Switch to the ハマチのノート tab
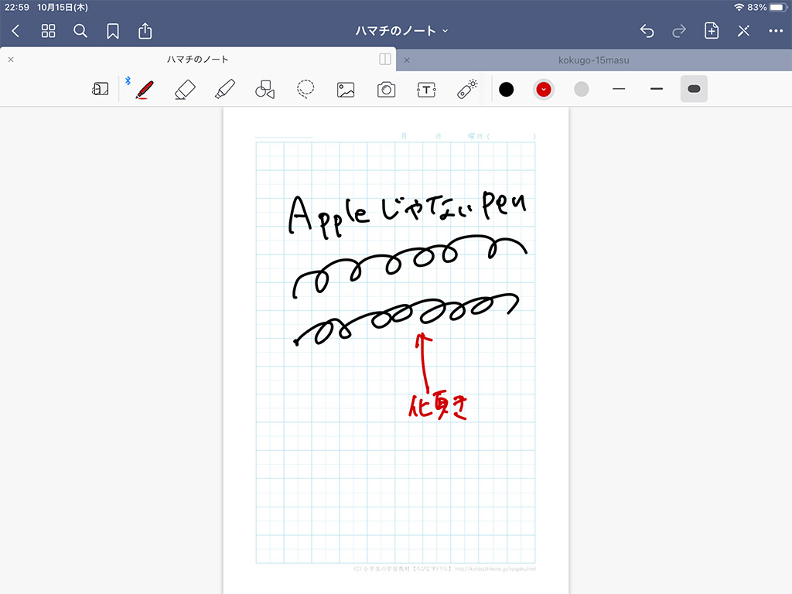Viewport: 792px width, 594px height. click(x=198, y=60)
